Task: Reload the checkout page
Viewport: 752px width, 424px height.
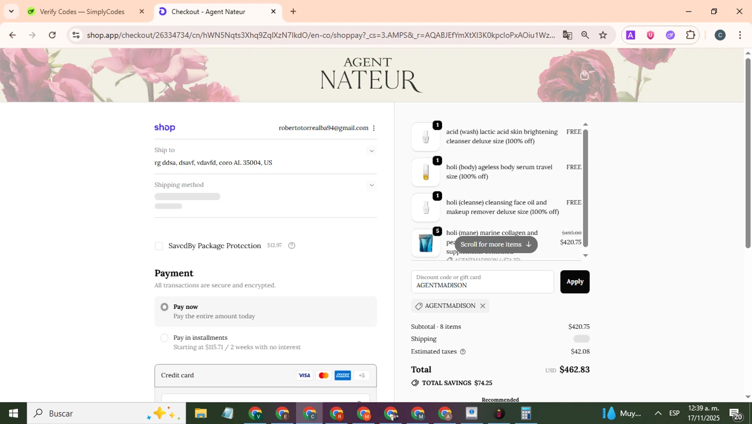Action: 52,35
